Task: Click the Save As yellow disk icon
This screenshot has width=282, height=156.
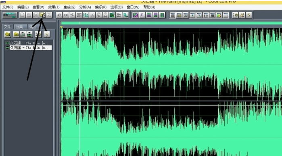Action: pyautogui.click(x=42, y=15)
